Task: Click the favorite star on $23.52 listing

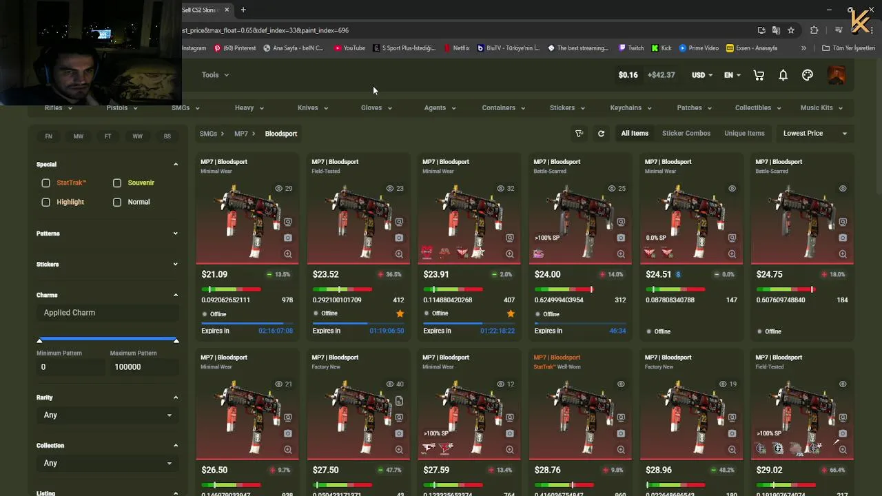Action: (400, 313)
